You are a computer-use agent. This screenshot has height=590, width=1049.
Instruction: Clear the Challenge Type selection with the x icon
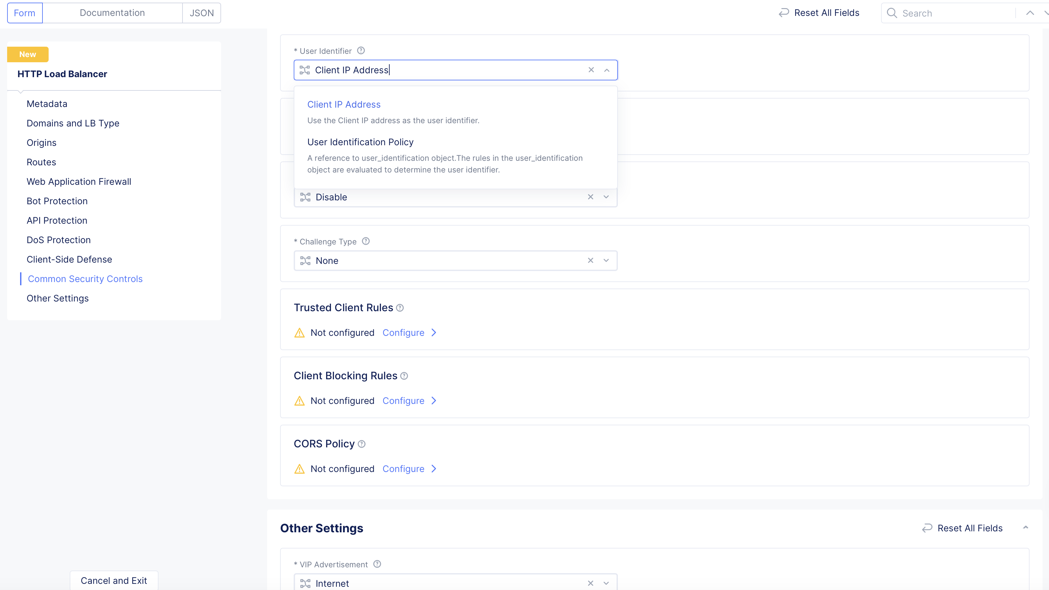[591, 260]
